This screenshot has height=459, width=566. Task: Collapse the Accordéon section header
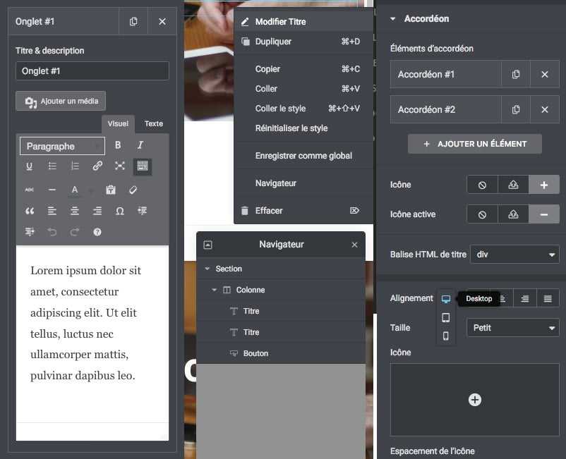click(392, 19)
